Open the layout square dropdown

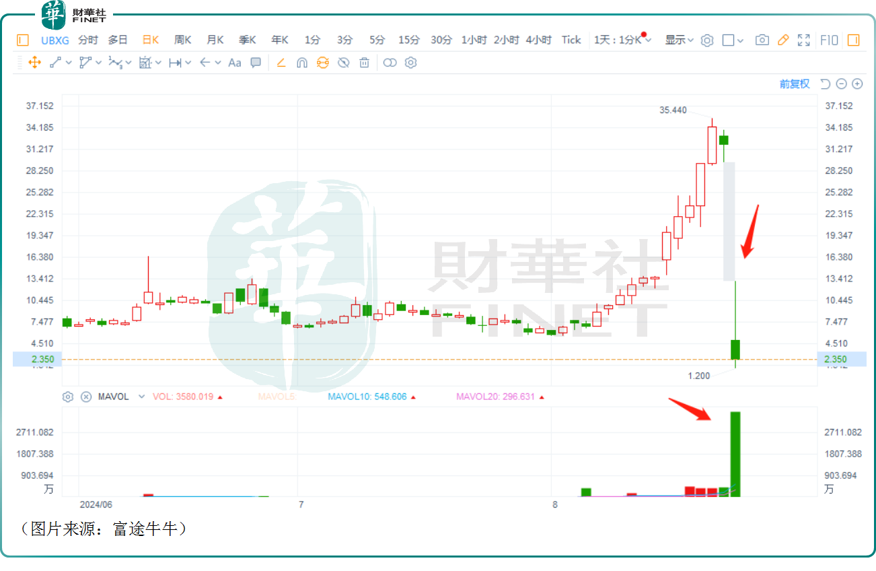click(x=733, y=40)
